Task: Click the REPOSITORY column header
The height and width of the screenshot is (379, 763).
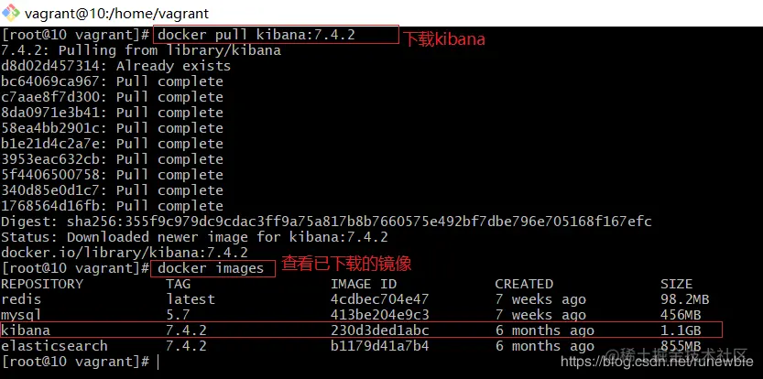Action: tap(42, 284)
